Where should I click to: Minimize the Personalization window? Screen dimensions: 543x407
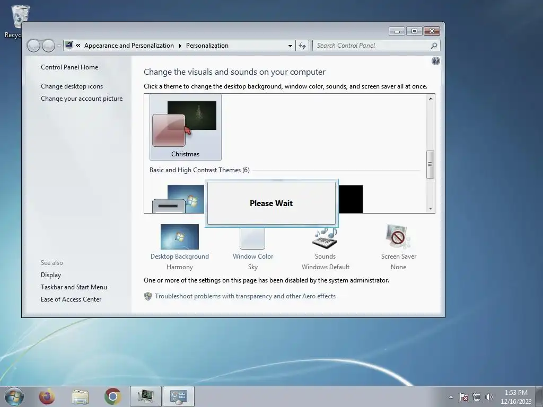(397, 31)
